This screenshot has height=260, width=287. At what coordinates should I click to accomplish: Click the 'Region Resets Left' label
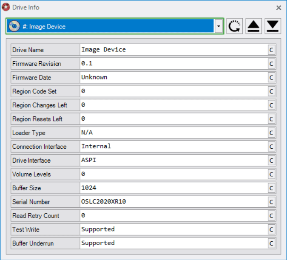coord(37,119)
